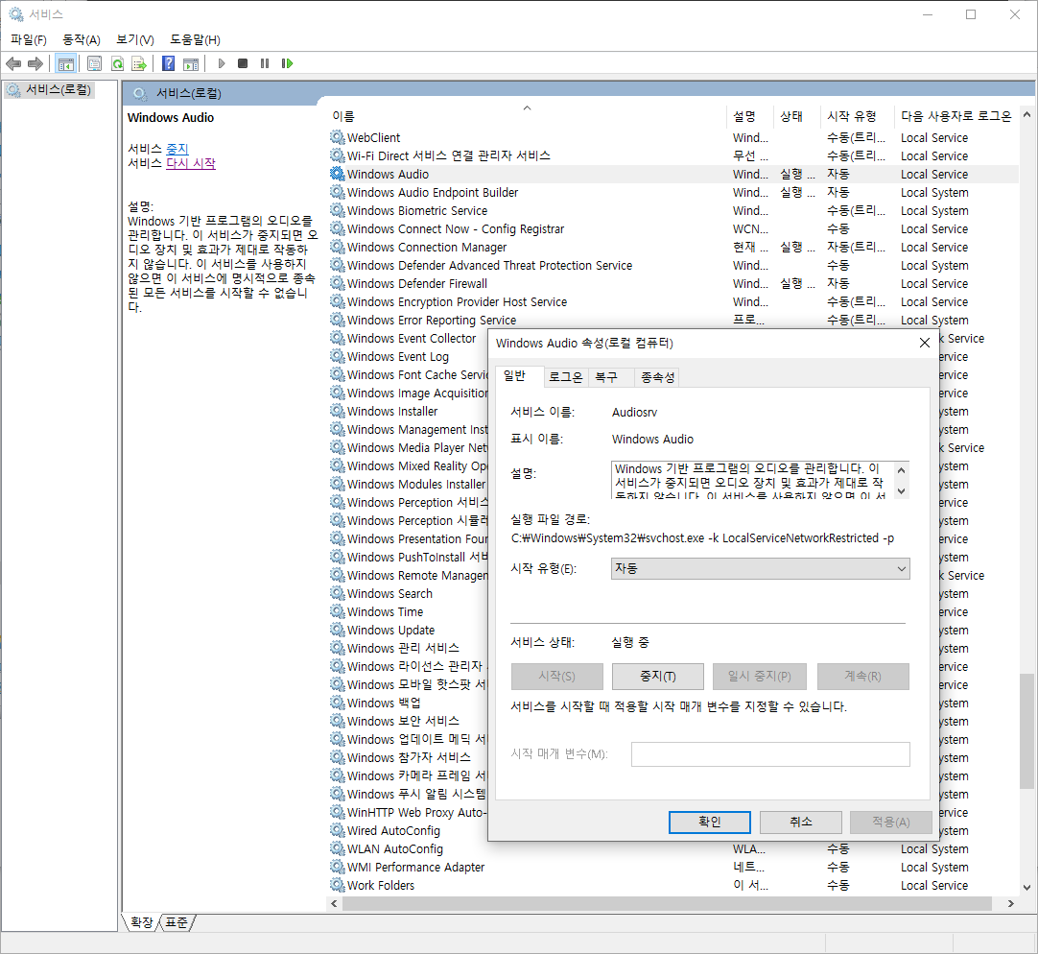Click the 중지(T) button in the dialog
The width and height of the screenshot is (1038, 954).
pos(658,677)
